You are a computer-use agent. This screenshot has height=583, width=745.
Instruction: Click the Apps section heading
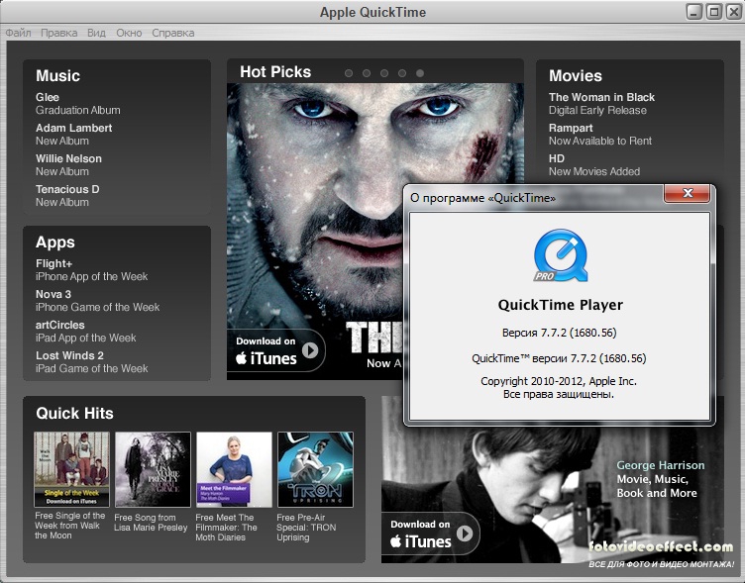pos(55,243)
